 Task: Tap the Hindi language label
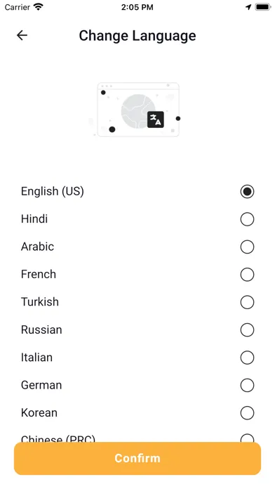(x=34, y=219)
